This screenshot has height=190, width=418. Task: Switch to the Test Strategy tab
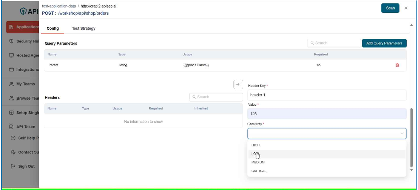[83, 29]
